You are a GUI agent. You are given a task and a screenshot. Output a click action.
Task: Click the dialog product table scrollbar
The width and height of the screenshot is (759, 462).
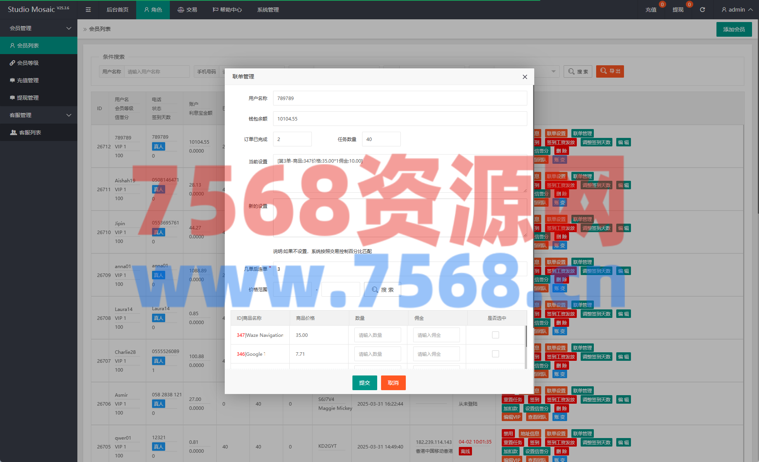[526, 337]
